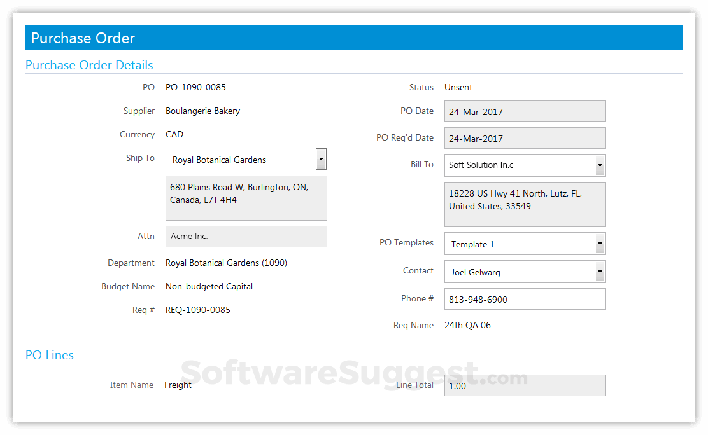Click the Req # REQ-1090-0085
Viewport: 708px width, 435px height.
197,310
